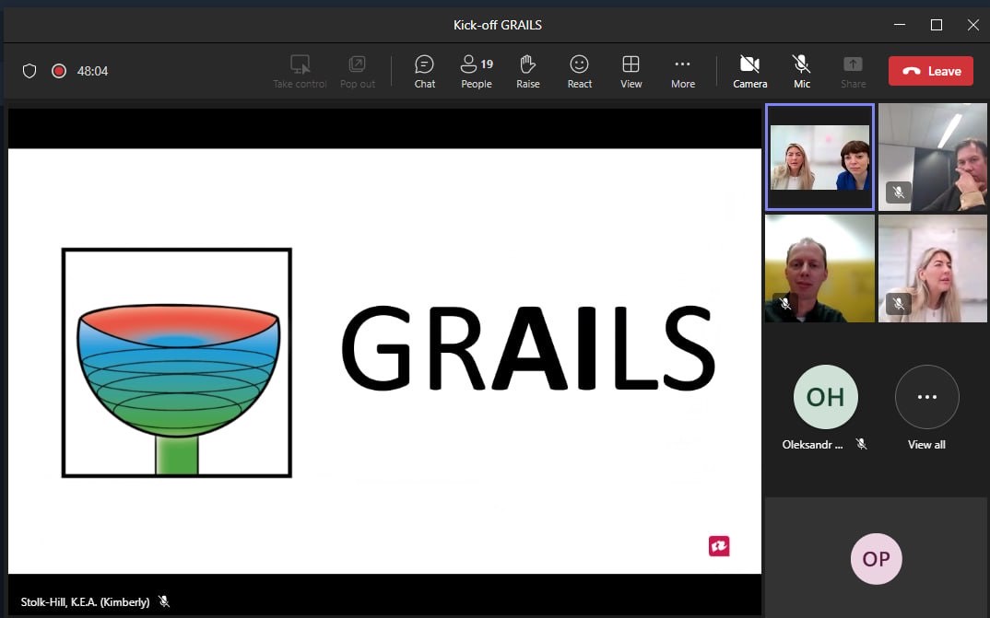
Task: Click the Share content icon
Action: (853, 71)
